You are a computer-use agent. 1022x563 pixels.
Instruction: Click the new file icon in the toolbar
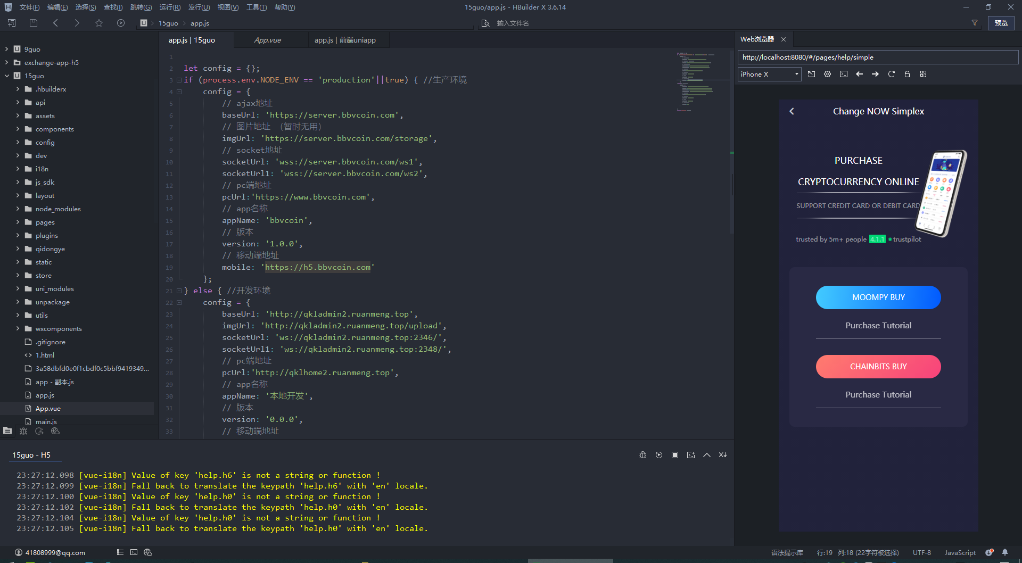pos(12,23)
